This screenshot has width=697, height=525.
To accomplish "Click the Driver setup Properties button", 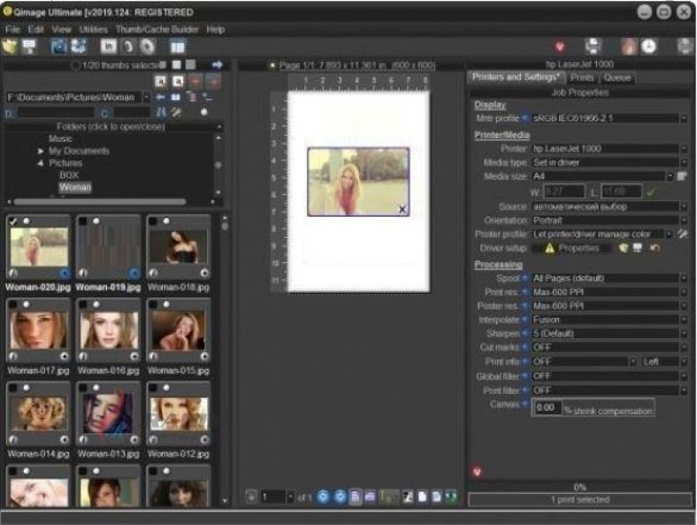I will point(578,249).
